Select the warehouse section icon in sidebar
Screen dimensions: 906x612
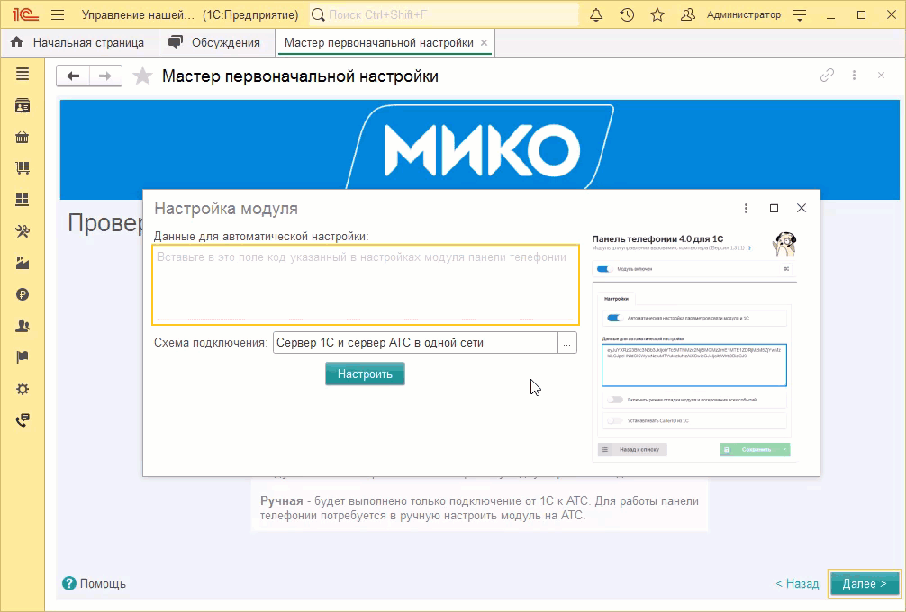click(x=23, y=201)
